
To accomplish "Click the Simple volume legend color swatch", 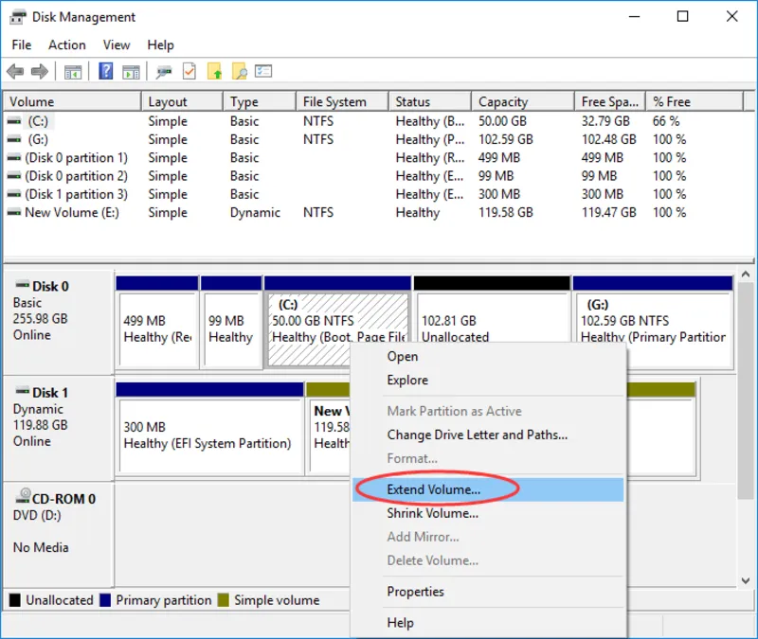I will pyautogui.click(x=222, y=599).
